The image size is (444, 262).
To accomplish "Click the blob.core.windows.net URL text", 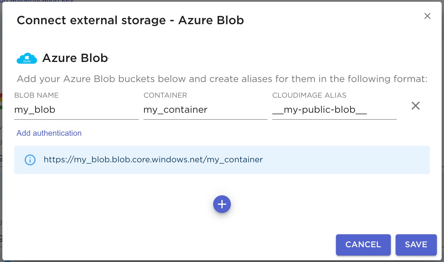I will (153, 160).
